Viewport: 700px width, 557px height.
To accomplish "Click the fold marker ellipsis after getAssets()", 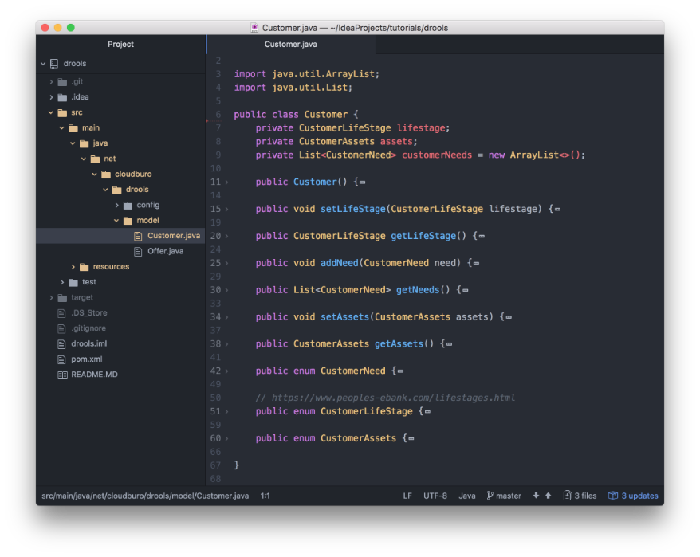I will pyautogui.click(x=450, y=344).
